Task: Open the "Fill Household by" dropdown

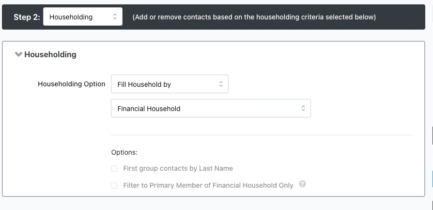Action: (x=170, y=84)
